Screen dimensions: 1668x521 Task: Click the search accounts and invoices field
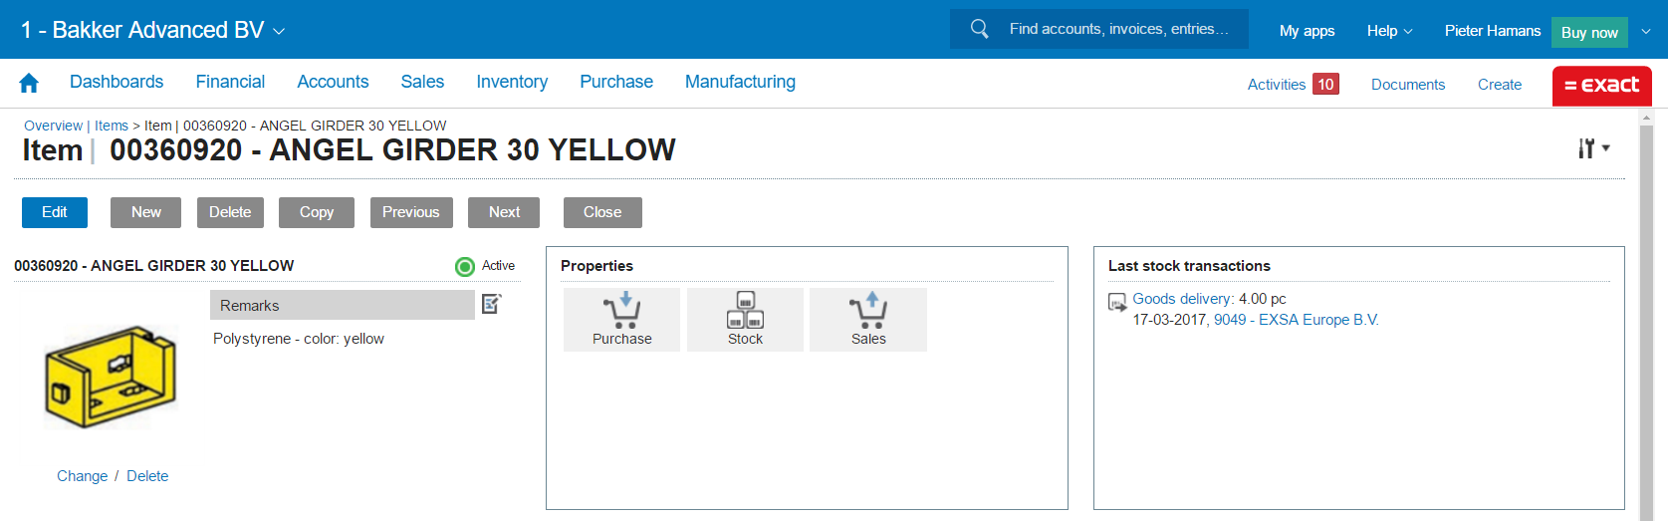(1118, 29)
